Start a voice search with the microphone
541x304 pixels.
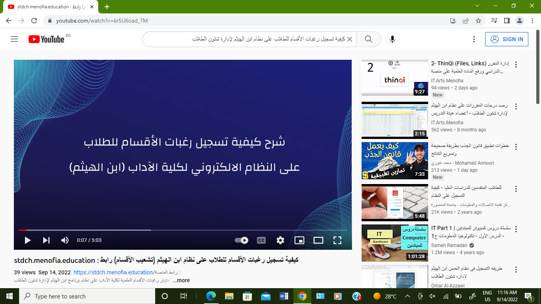392,39
